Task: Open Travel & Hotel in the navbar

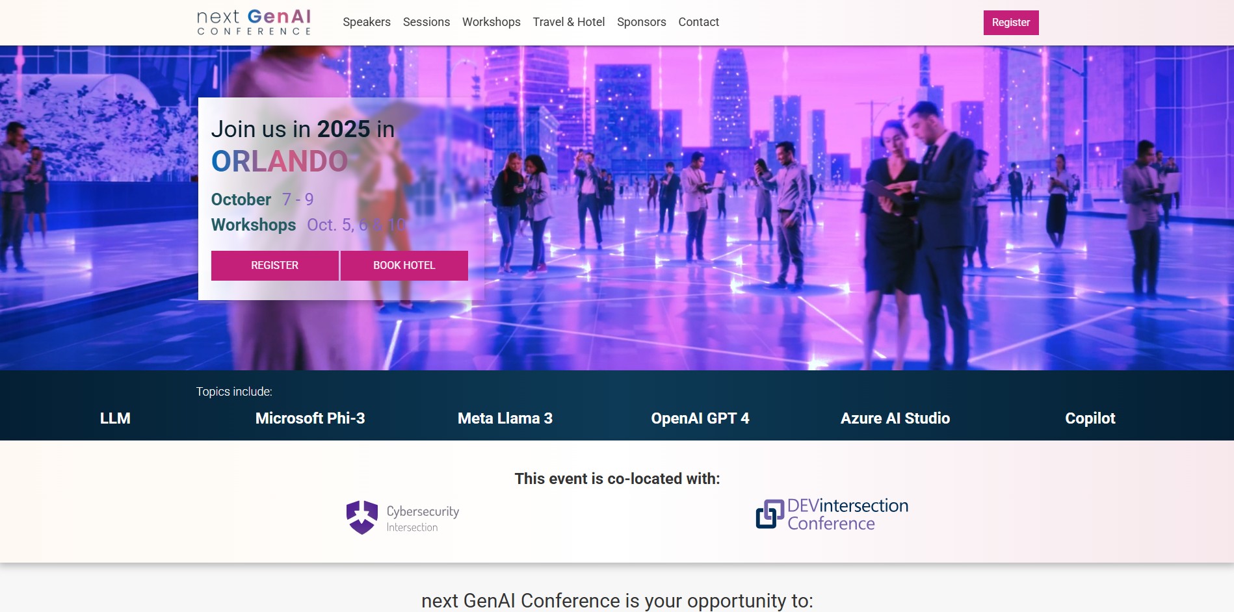Action: tap(568, 22)
